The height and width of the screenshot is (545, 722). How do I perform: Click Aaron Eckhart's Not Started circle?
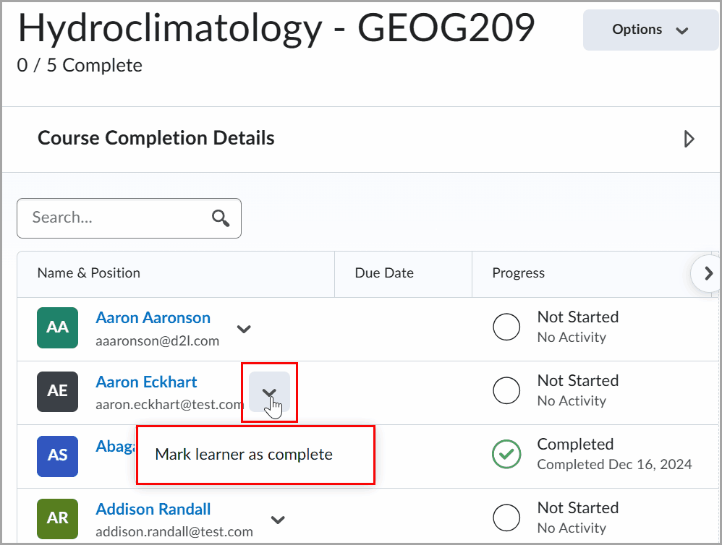[x=506, y=391]
